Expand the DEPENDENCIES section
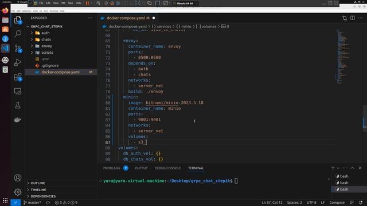This screenshot has width=367, height=206. 28,196
